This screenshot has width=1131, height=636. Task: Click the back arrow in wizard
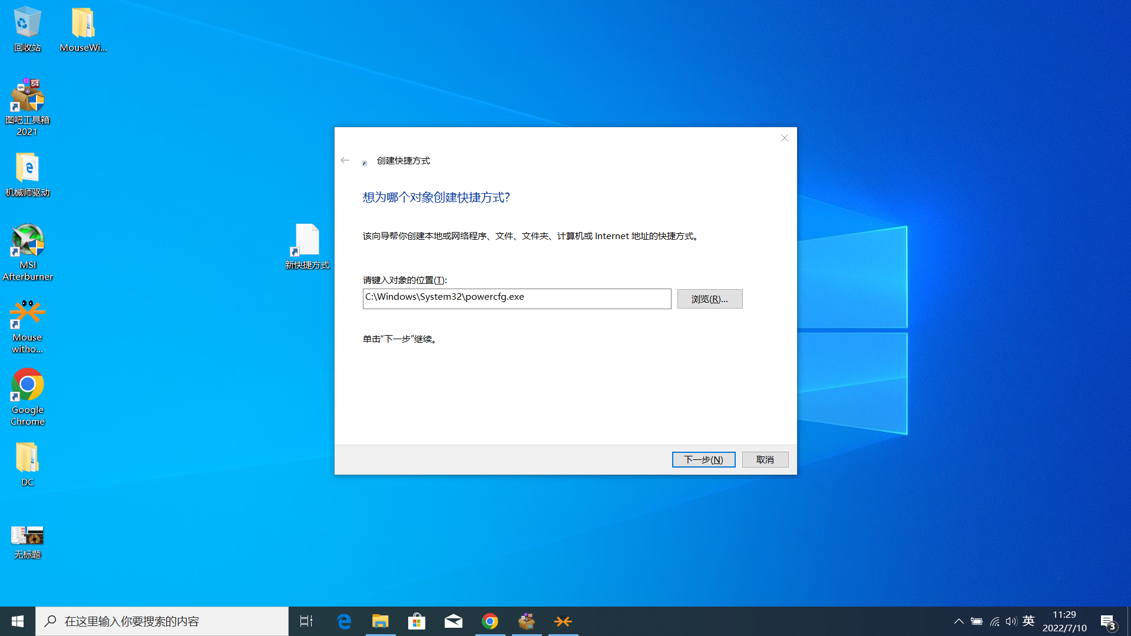click(x=345, y=160)
